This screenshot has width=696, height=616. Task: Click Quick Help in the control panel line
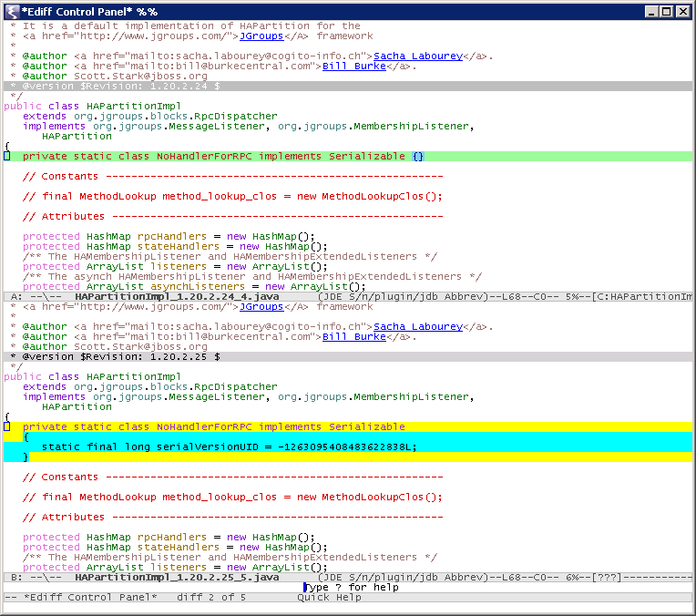coord(329,598)
